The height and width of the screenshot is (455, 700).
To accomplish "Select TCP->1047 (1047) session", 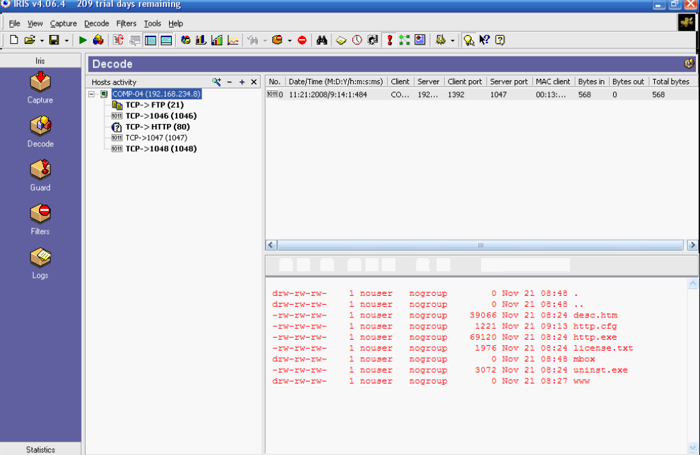I will pyautogui.click(x=156, y=138).
